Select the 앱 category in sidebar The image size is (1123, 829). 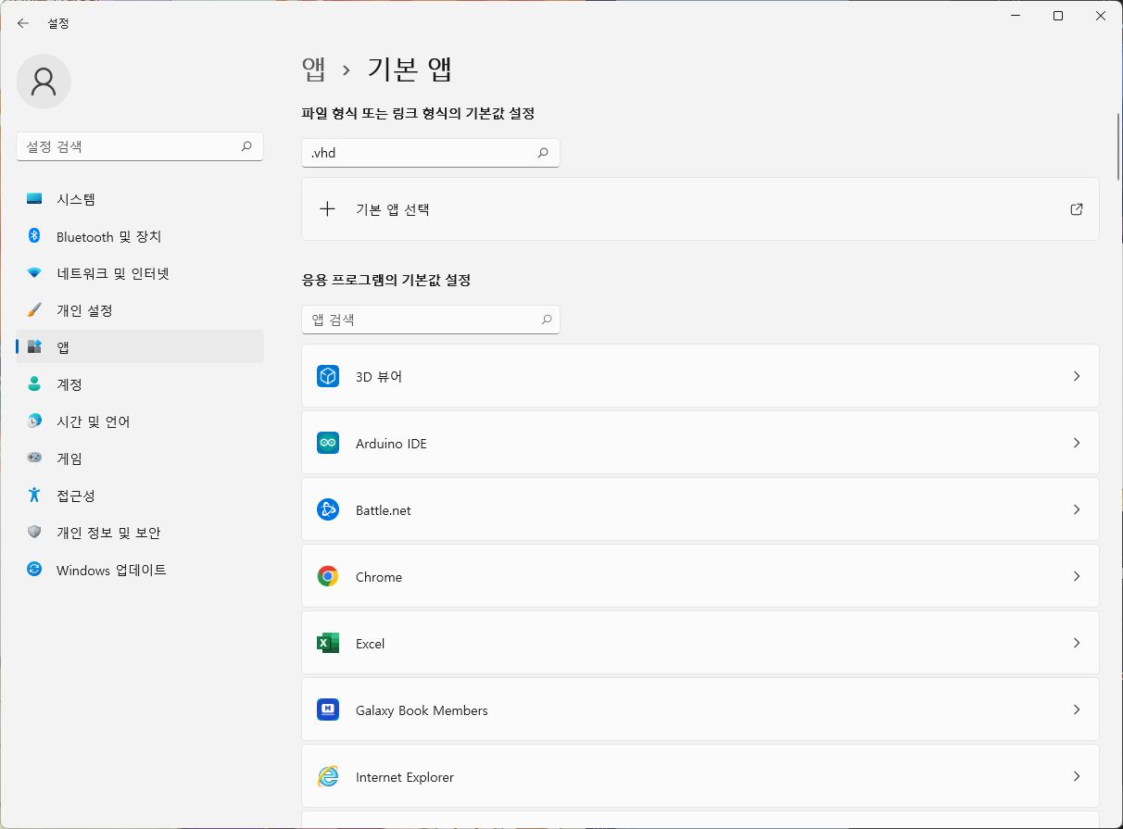[x=140, y=346]
